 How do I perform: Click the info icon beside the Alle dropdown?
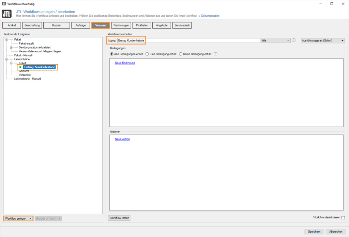click(x=293, y=40)
